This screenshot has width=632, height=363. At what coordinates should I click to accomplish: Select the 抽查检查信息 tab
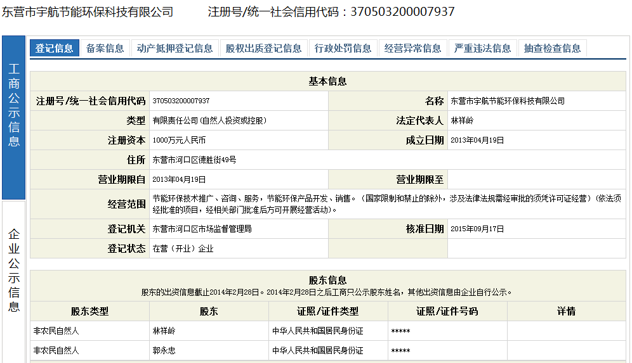(553, 48)
